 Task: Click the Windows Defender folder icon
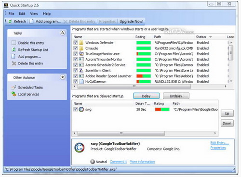click(x=81, y=43)
